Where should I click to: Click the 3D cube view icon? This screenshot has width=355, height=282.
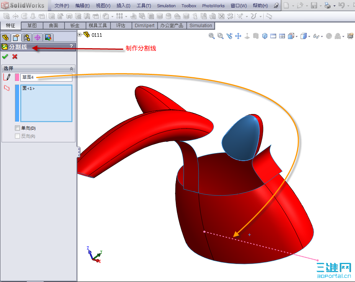[265, 36]
